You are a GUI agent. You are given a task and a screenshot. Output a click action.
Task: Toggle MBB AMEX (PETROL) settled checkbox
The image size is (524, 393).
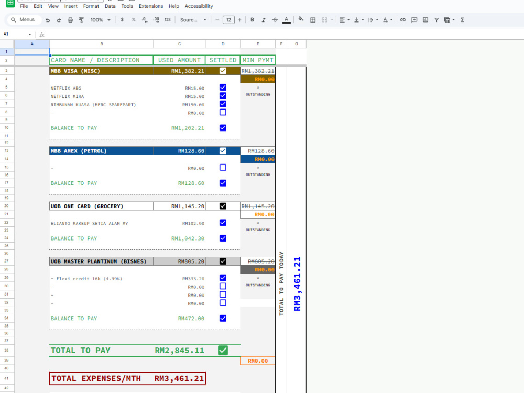(223, 151)
